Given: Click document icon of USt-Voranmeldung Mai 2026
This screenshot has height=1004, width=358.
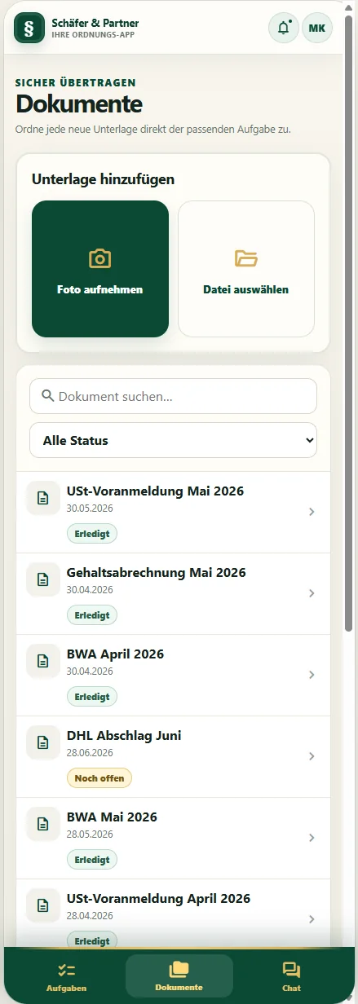Looking at the screenshot, I should click(43, 498).
